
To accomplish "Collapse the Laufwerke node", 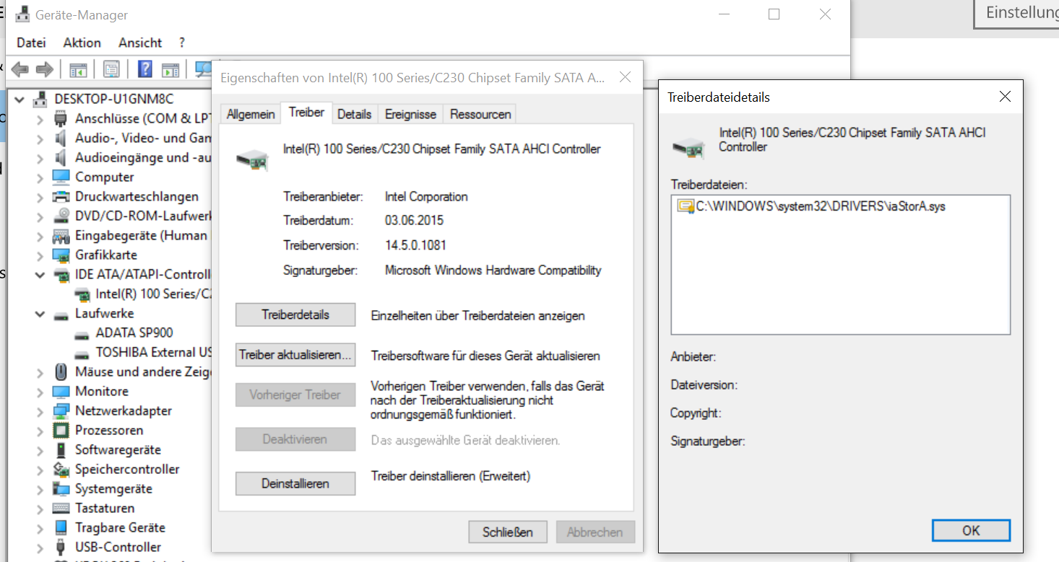I will click(40, 313).
